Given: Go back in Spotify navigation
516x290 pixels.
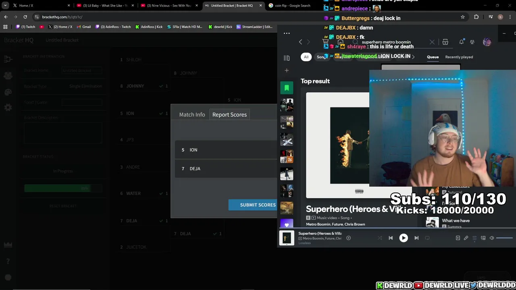Looking at the screenshot, I should pos(300,42).
